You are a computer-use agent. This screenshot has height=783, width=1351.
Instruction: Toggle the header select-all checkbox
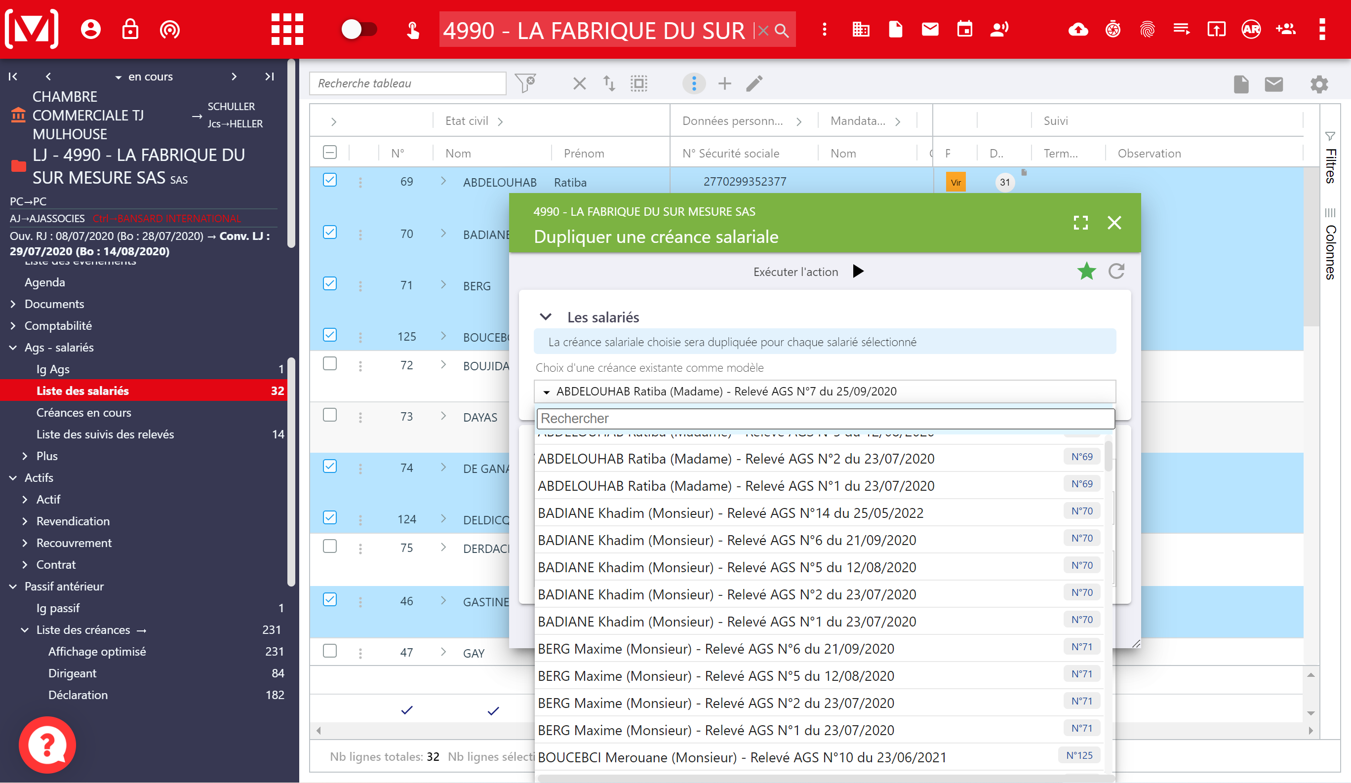[330, 153]
